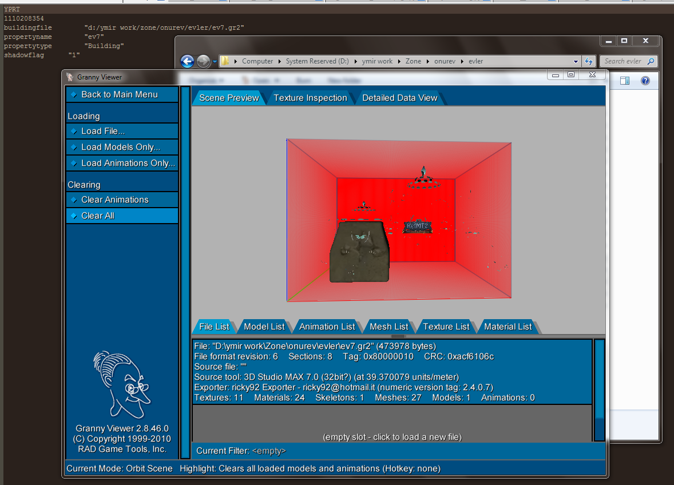Click Explorer forward arrow button
Screen dimensions: 674x485
[x=203, y=61]
